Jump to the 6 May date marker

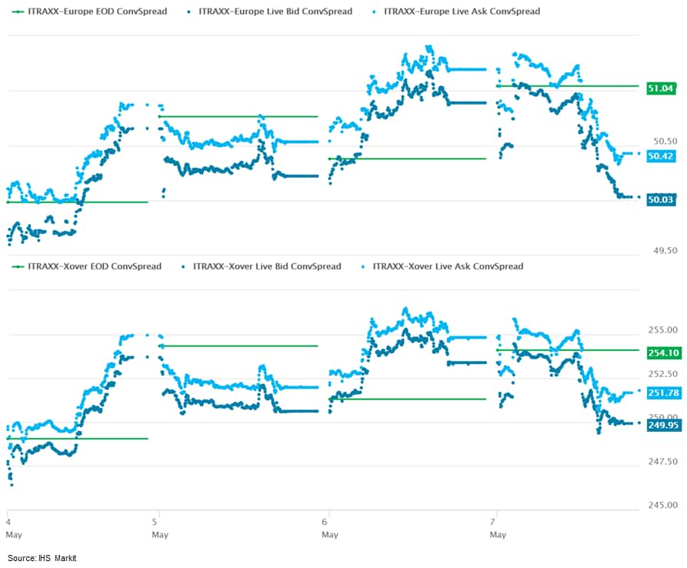click(x=329, y=517)
